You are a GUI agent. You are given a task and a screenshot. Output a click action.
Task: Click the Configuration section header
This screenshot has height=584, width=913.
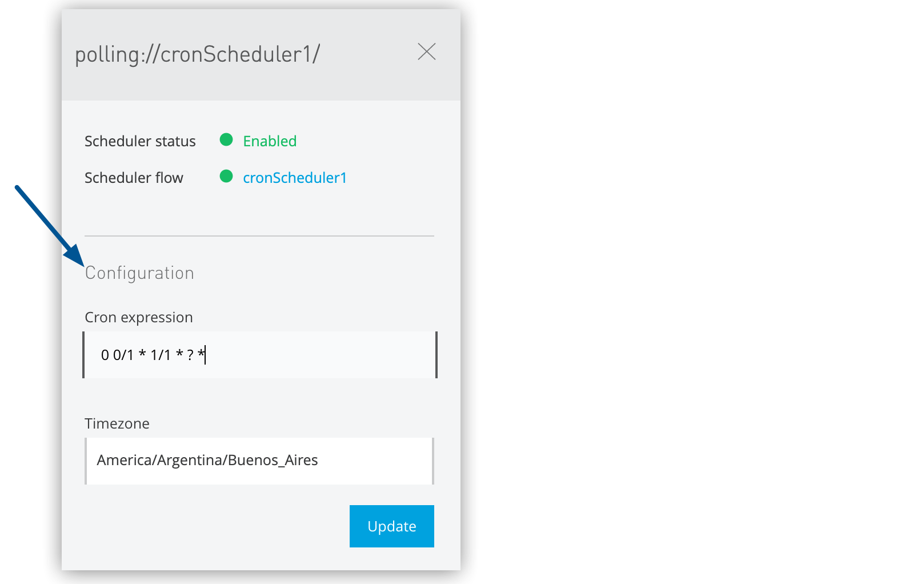point(139,273)
